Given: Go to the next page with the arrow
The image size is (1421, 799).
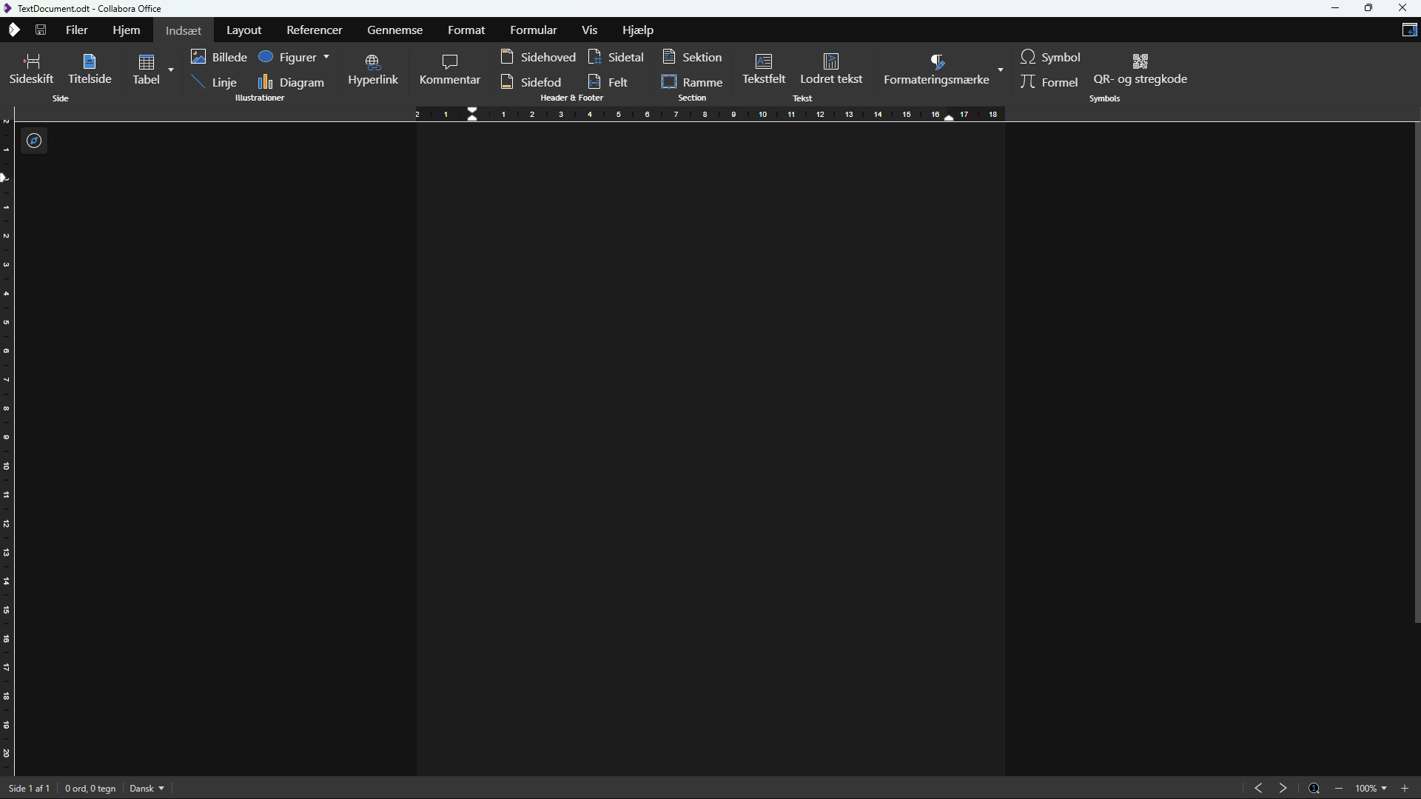Looking at the screenshot, I should pos(1283,788).
